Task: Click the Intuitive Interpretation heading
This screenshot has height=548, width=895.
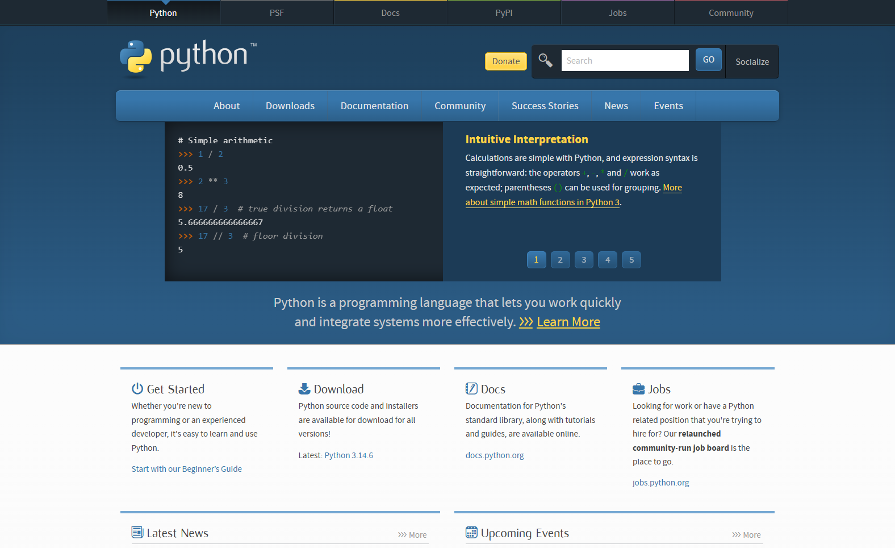Action: (526, 139)
